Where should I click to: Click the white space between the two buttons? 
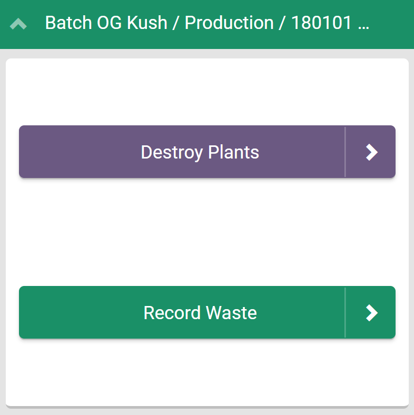tap(207, 232)
